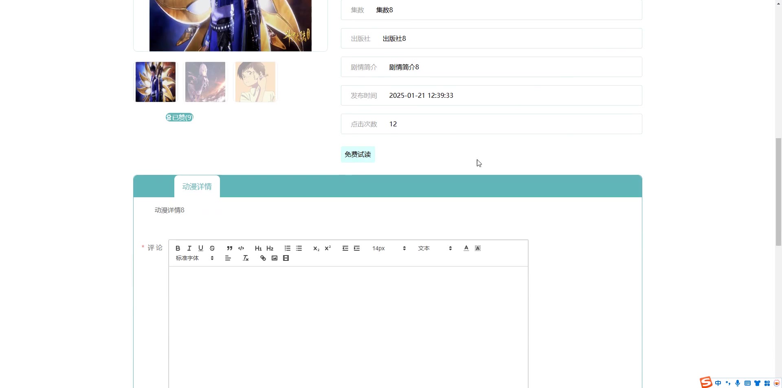
Task: Increase indent of the text
Action: 357,248
